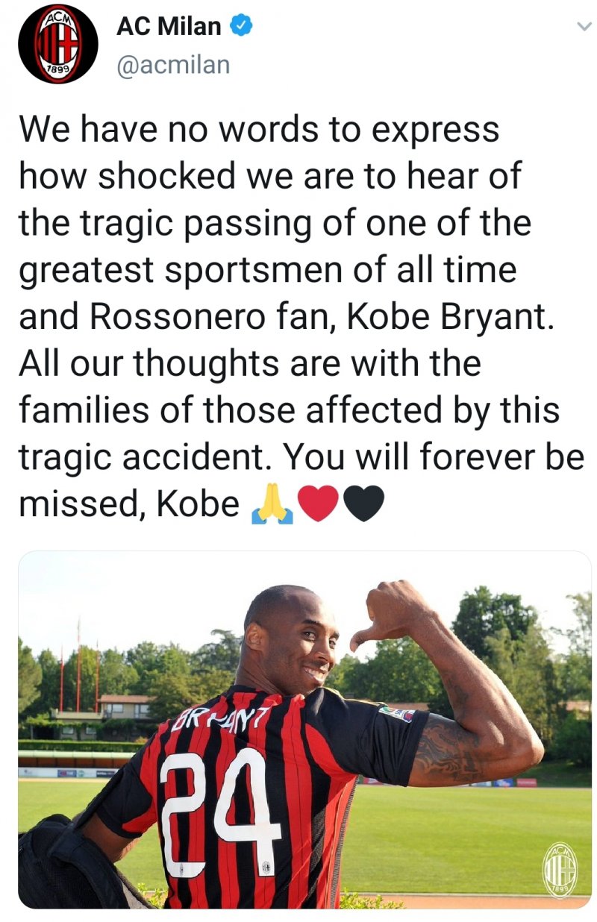Image resolution: width=597 pixels, height=922 pixels.
Task: Click the blue verified badge
Action: tap(241, 27)
